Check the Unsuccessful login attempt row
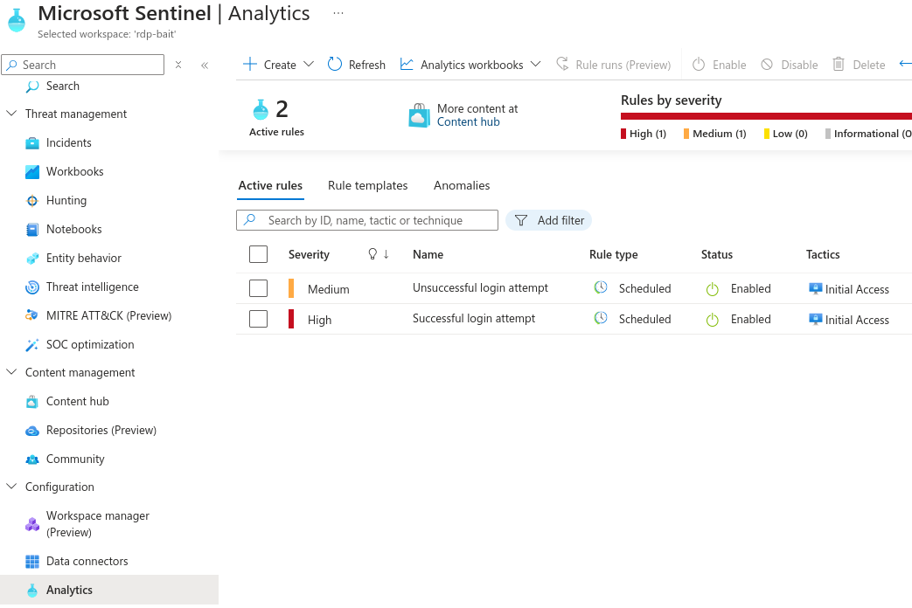 click(258, 288)
